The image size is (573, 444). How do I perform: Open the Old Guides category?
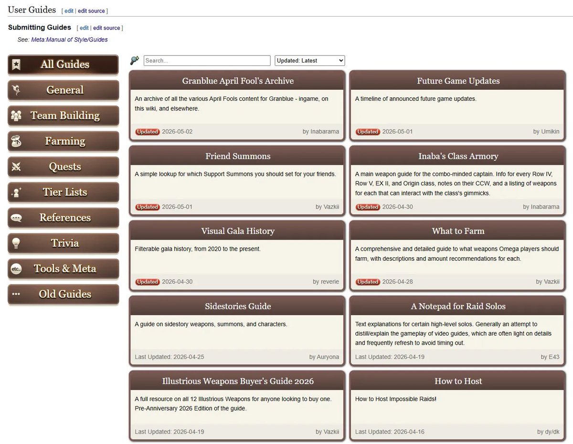coord(63,294)
